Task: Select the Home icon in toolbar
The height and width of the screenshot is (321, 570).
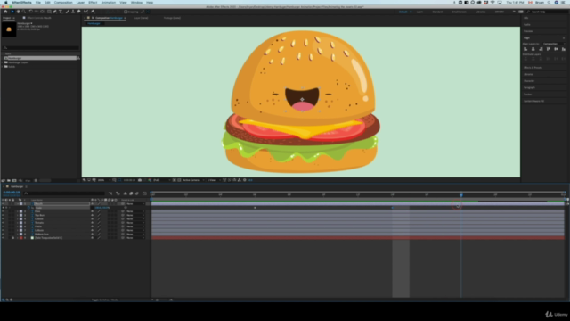Action: 5,12
